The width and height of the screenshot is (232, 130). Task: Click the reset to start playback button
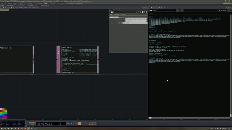point(68,123)
